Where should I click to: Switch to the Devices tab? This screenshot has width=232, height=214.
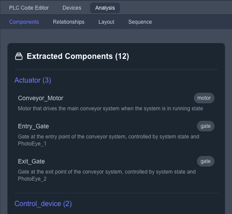[72, 8]
